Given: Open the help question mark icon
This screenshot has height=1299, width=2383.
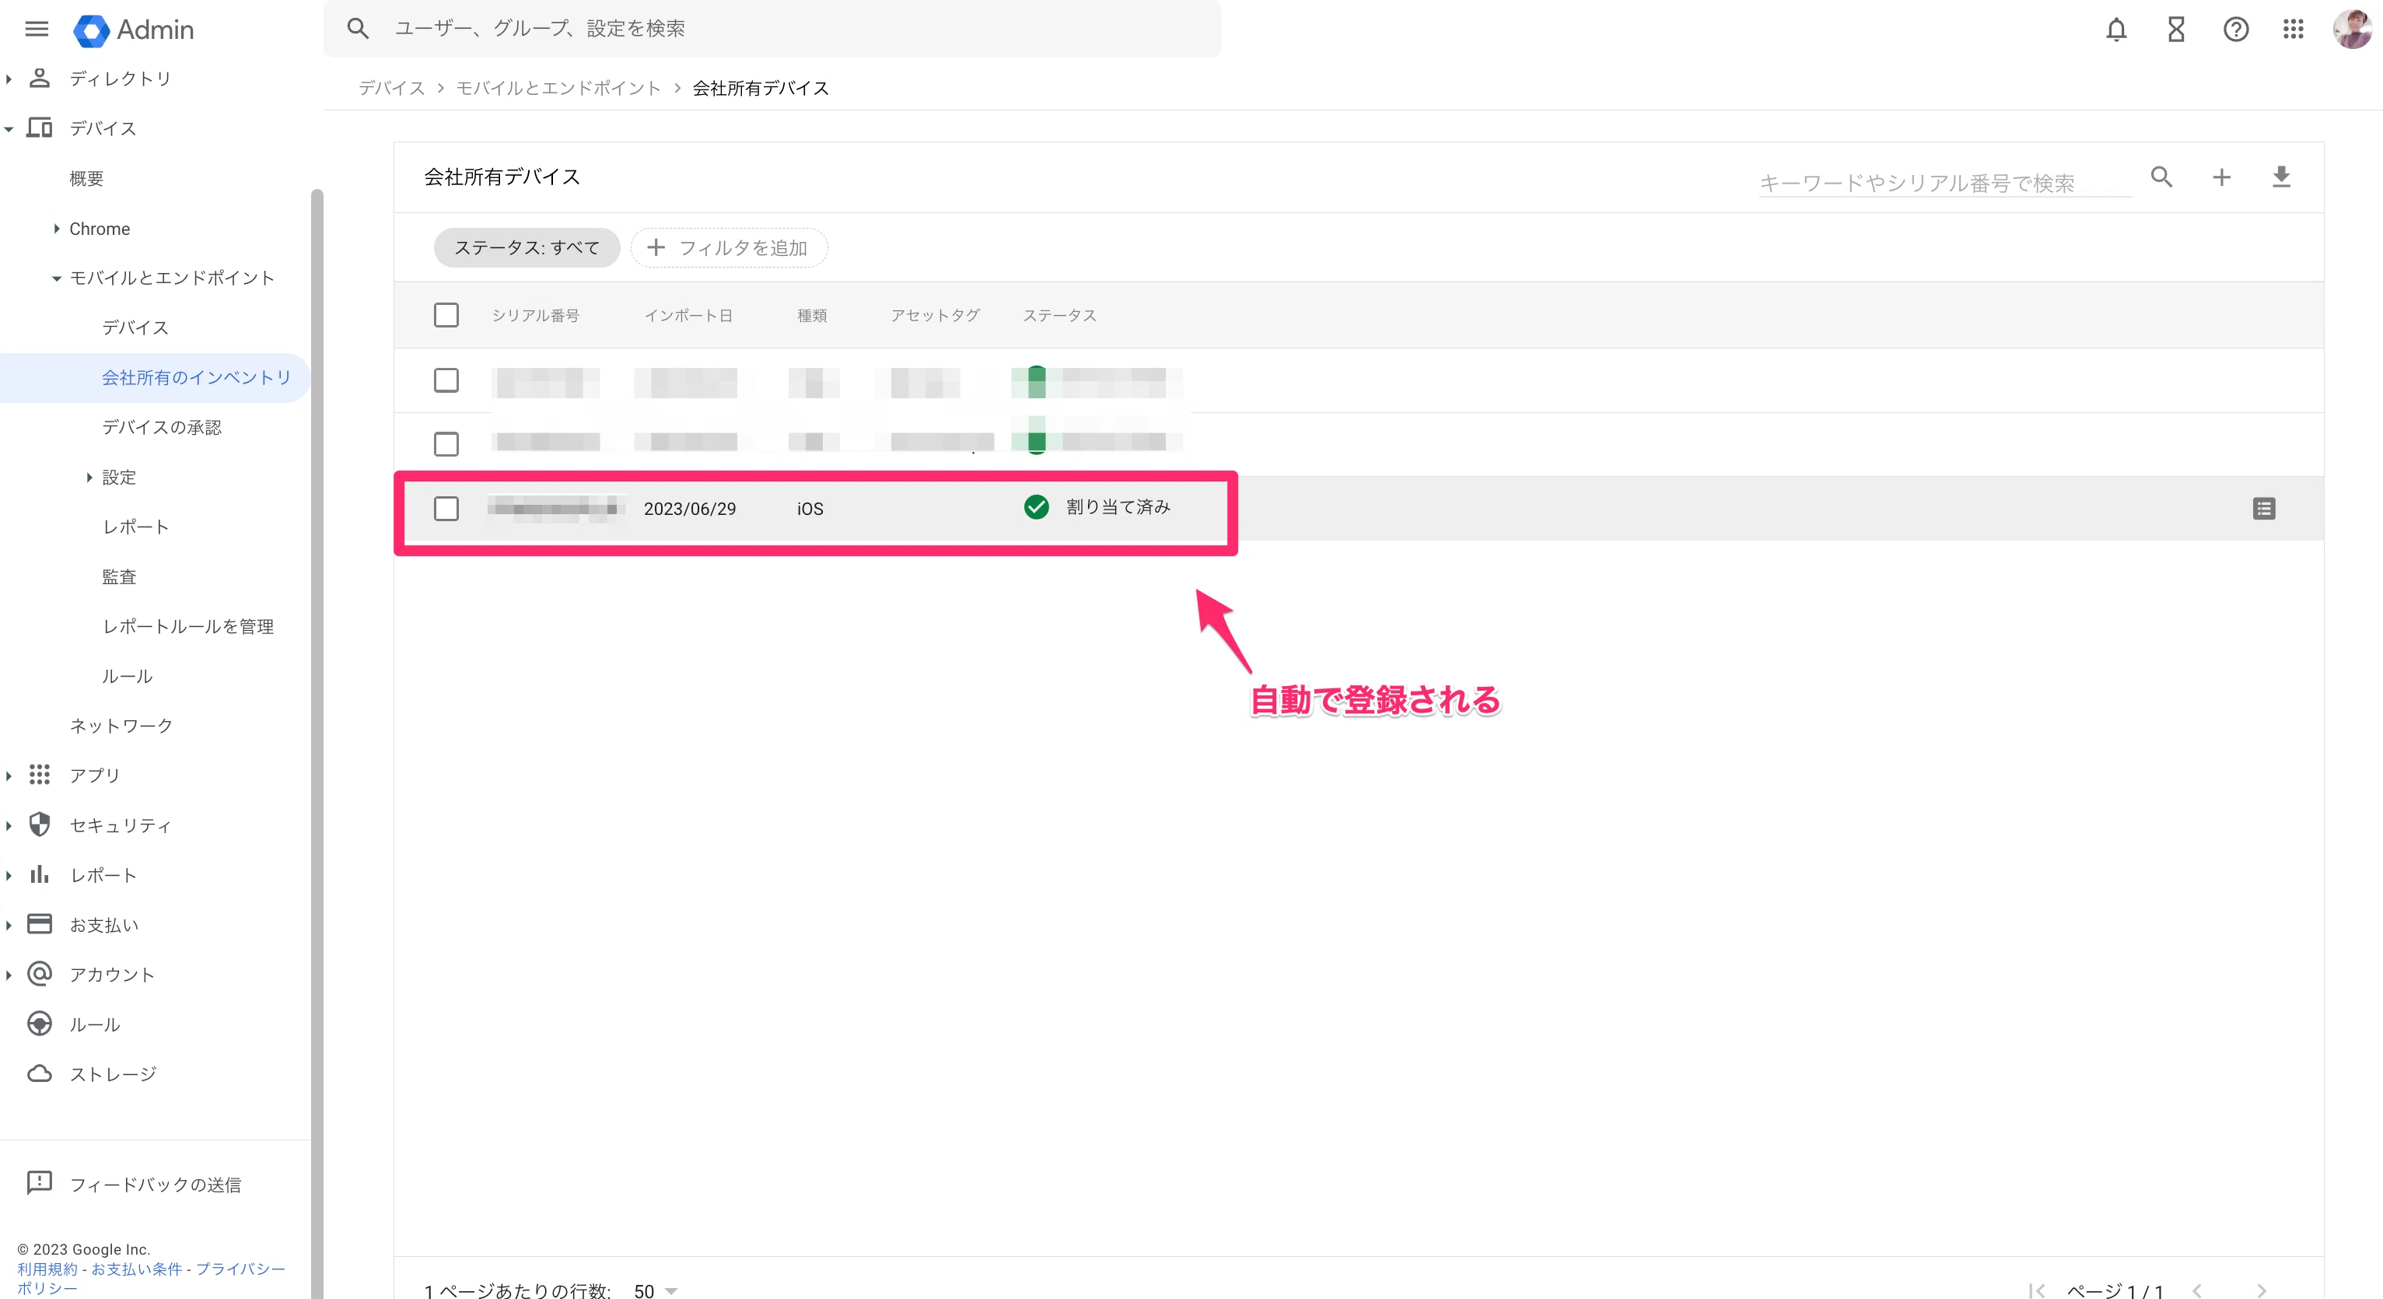Looking at the screenshot, I should pos(2235,30).
